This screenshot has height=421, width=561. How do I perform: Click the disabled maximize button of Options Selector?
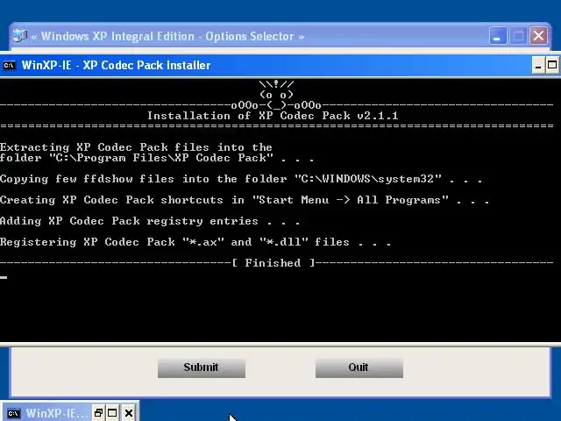(518, 36)
